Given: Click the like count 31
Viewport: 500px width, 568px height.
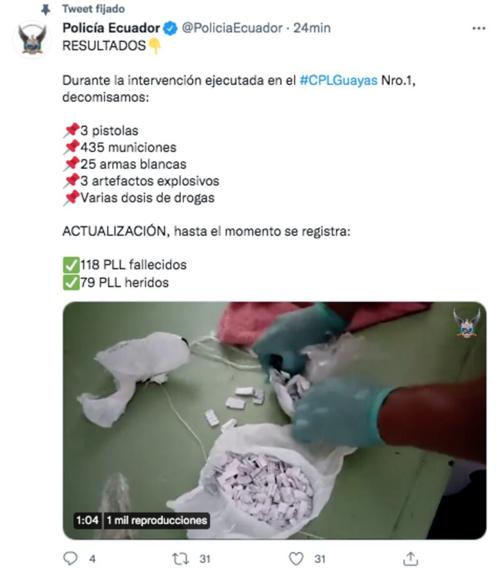Looking at the screenshot, I should click(319, 559).
